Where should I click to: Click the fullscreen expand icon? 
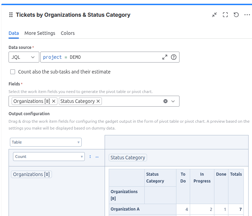click(225, 15)
